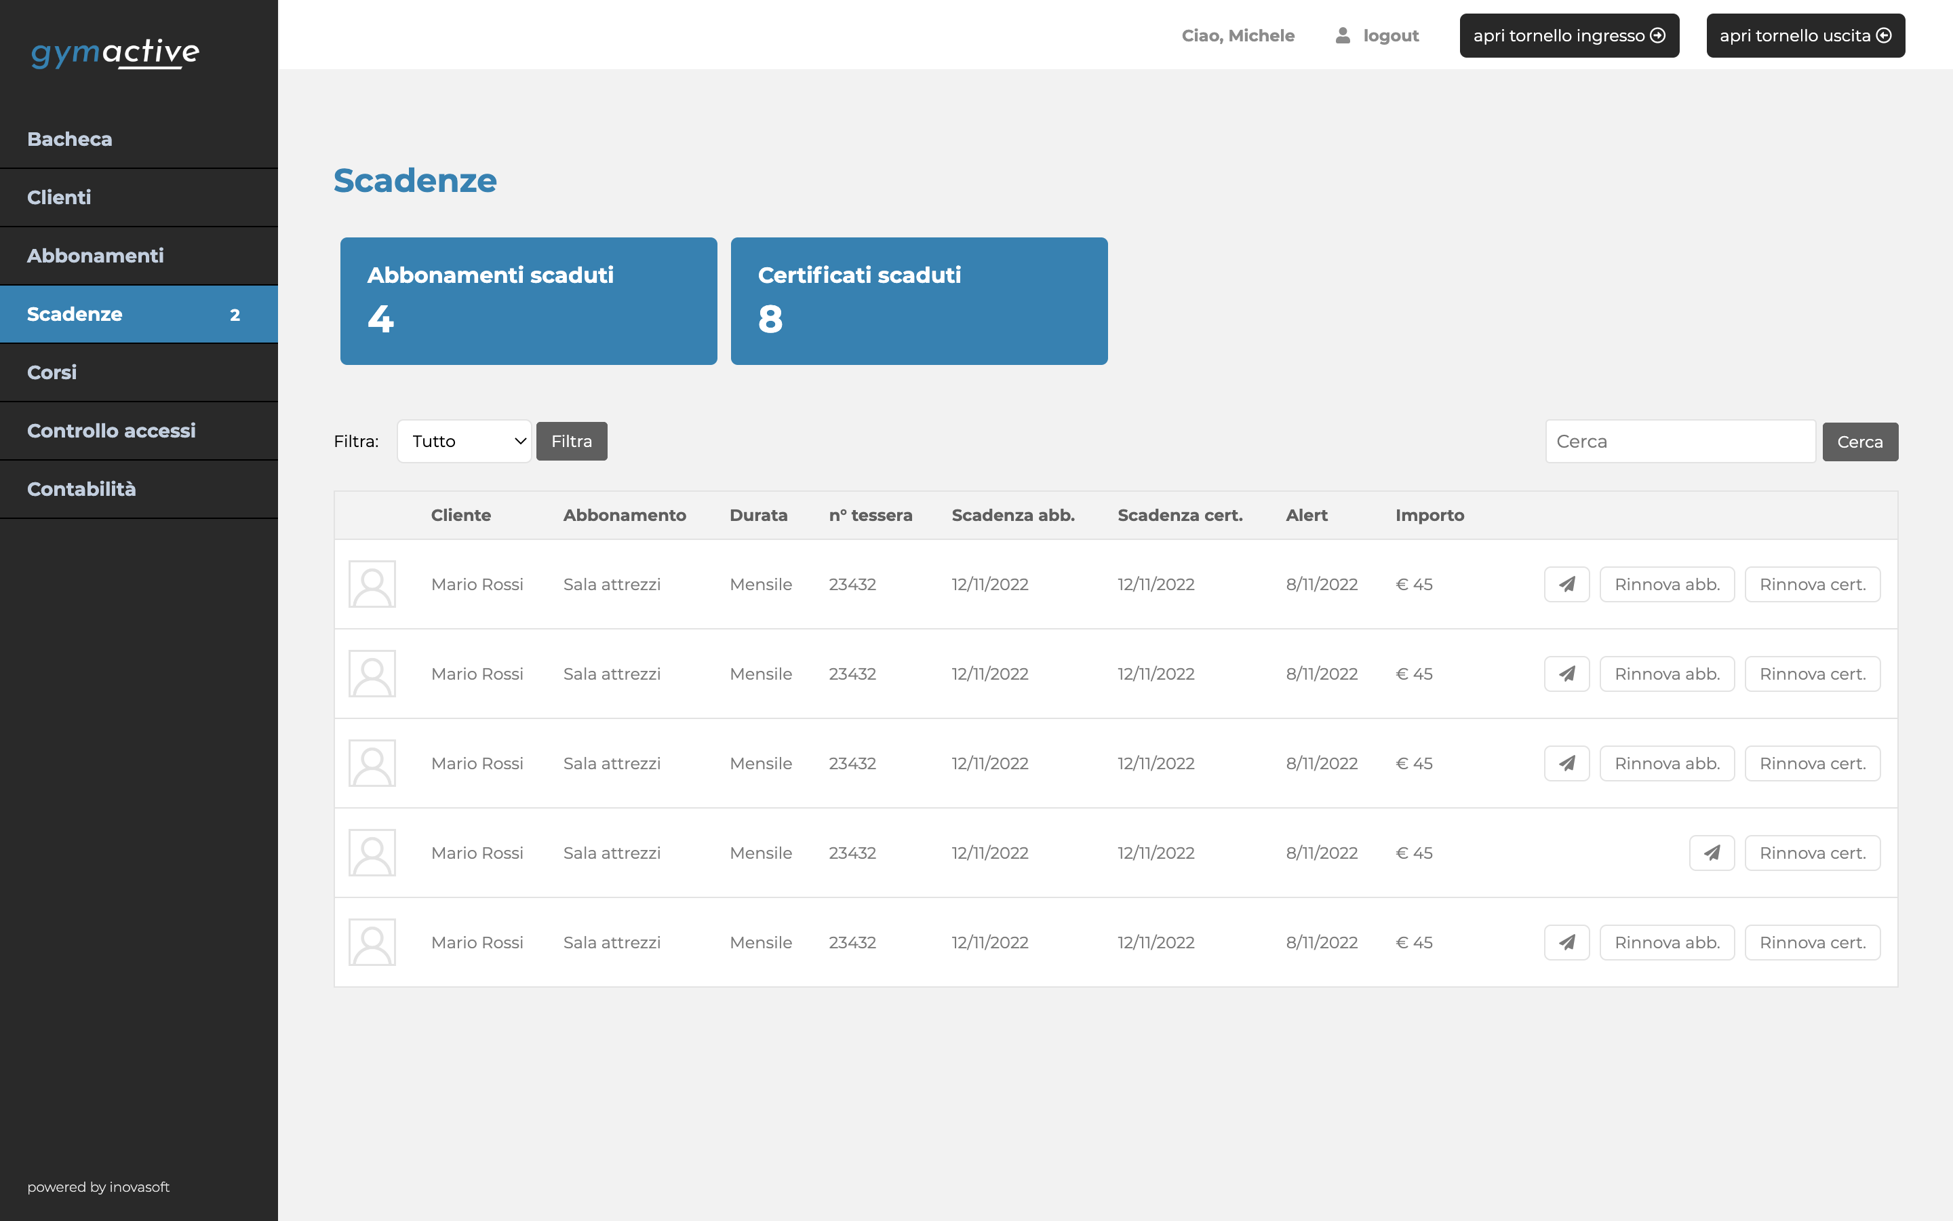The width and height of the screenshot is (1953, 1221).
Task: Click Rinnova cert. in the last row
Action: [x=1813, y=943]
